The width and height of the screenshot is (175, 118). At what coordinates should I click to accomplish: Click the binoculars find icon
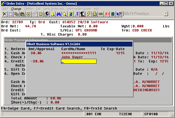(59, 14)
